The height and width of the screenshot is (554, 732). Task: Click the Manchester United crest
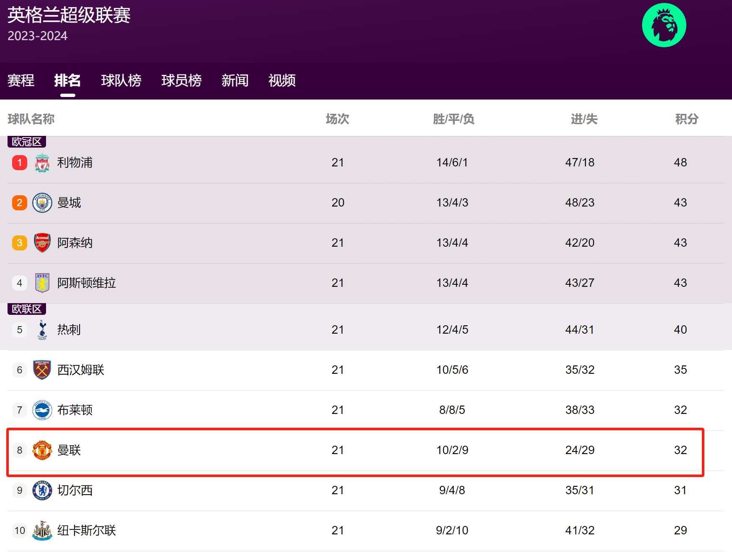(x=42, y=450)
